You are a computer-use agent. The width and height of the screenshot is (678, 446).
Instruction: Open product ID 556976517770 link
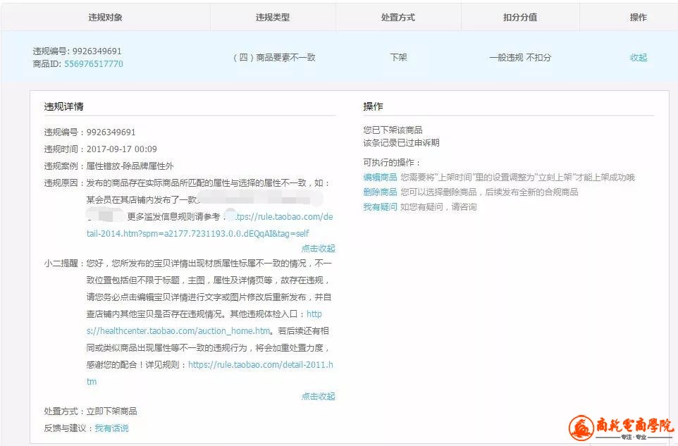[93, 63]
